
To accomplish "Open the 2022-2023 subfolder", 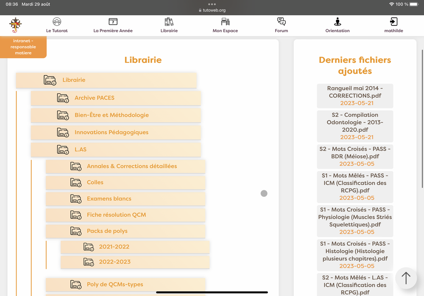I will [114, 262].
